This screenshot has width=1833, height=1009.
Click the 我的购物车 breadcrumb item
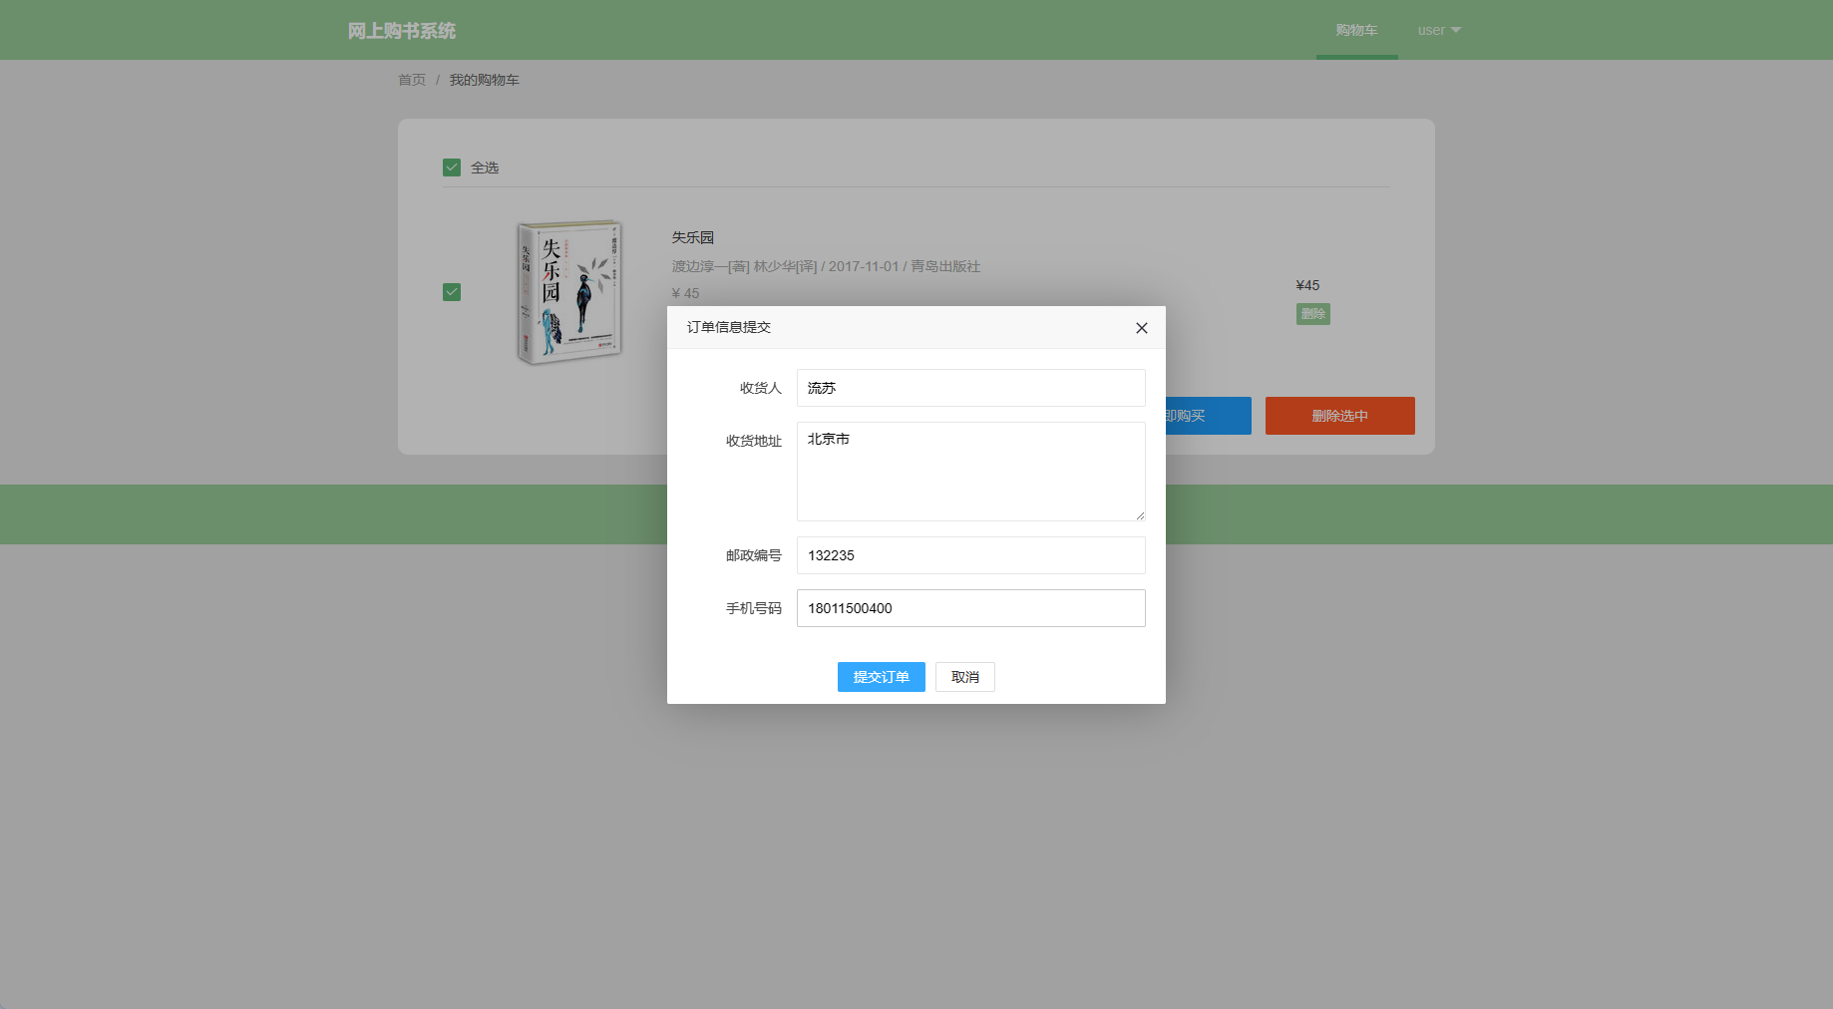point(484,80)
